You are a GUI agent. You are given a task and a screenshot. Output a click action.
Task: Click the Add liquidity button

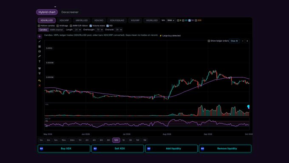(171, 149)
